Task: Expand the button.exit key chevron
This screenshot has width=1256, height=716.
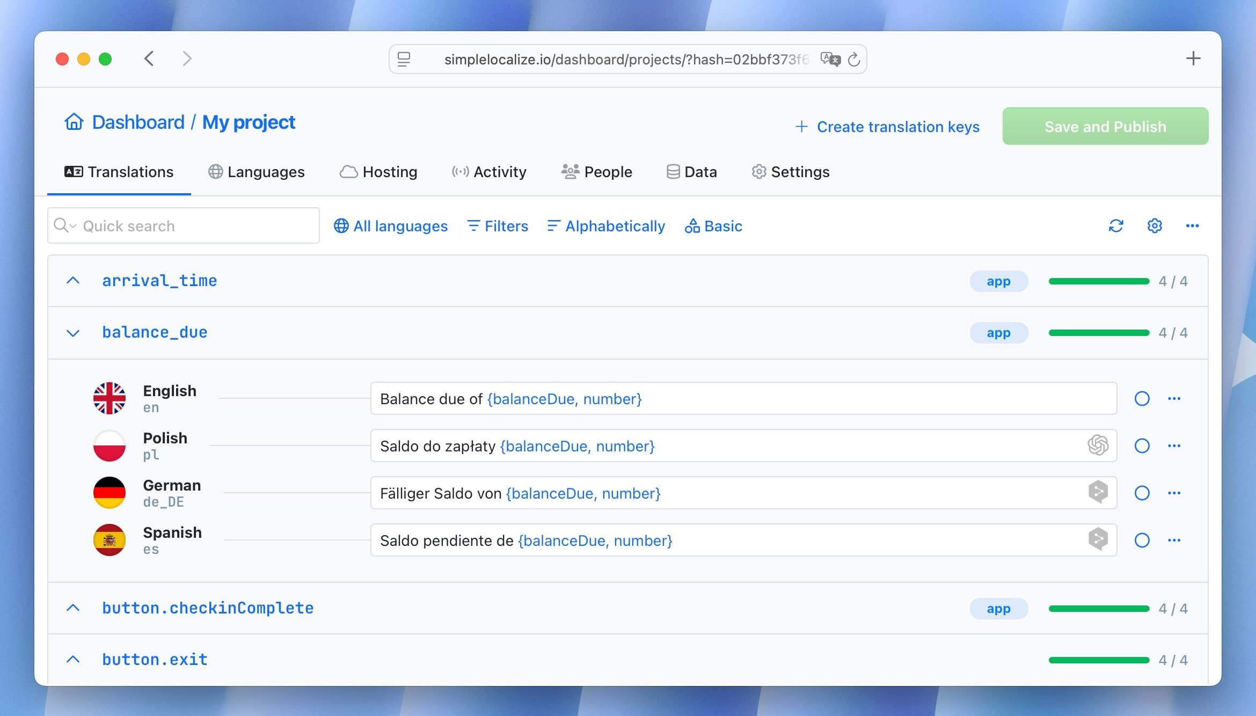Action: click(x=73, y=660)
